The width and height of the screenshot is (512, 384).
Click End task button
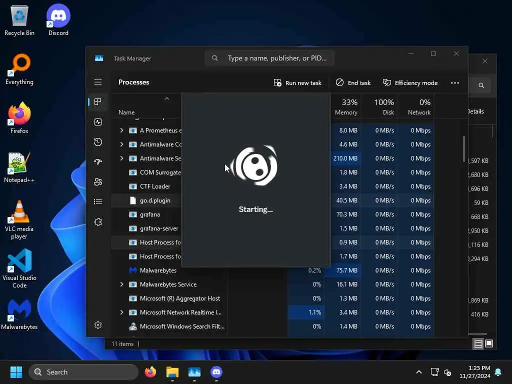(353, 82)
